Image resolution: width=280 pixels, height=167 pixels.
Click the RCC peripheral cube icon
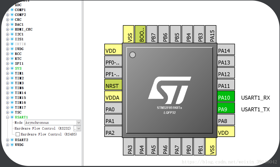(12, 54)
